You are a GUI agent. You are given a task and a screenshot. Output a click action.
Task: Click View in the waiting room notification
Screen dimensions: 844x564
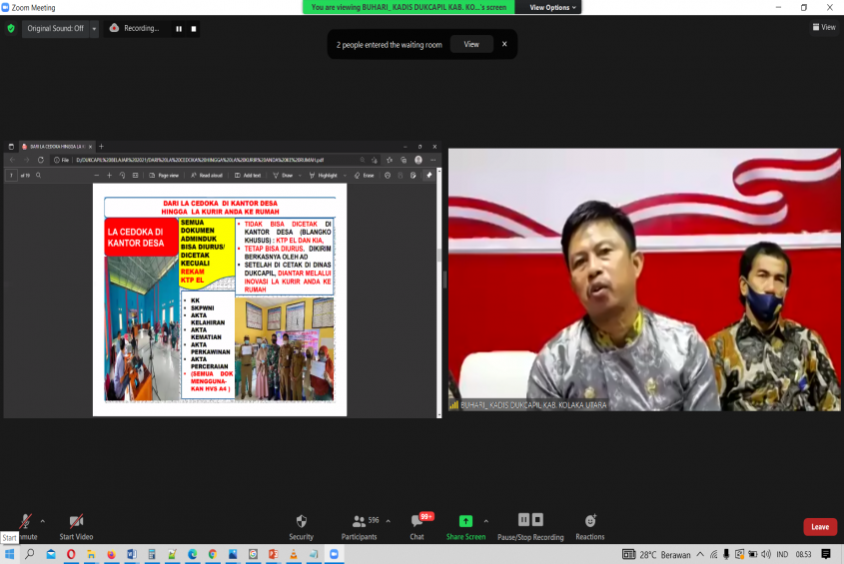coord(471,44)
